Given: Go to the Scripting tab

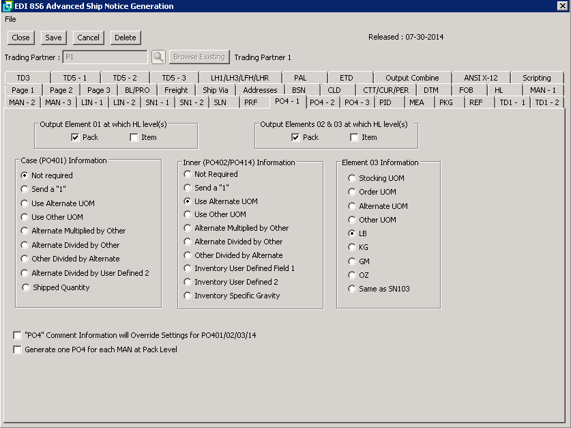Looking at the screenshot, I should (x=536, y=78).
